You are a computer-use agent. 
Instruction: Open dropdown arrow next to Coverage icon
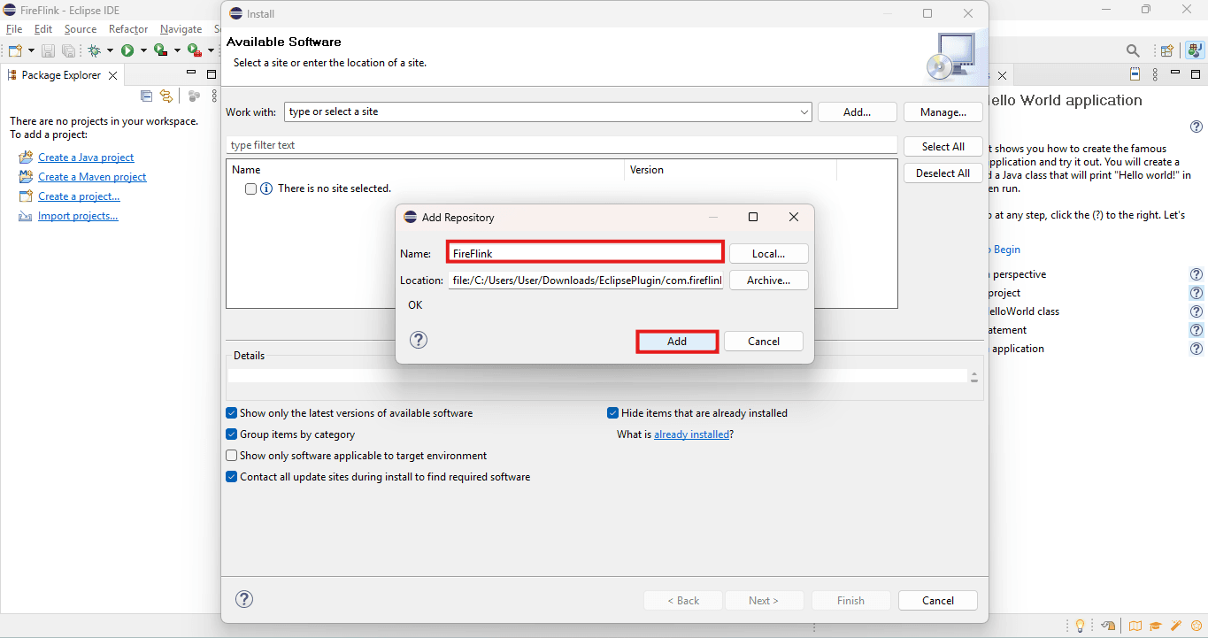[x=177, y=50]
